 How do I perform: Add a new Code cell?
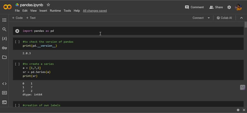(17, 18)
